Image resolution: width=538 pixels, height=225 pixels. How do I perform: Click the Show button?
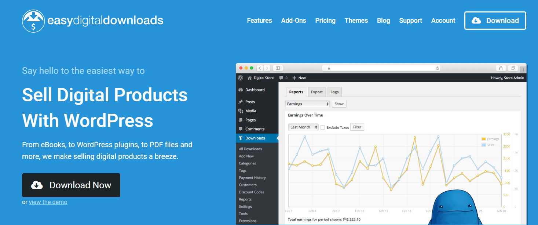[x=339, y=104]
